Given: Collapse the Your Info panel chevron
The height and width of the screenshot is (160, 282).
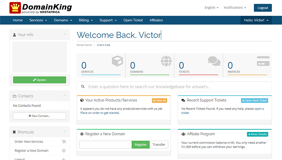Looking at the screenshot, I should [x=65, y=34].
